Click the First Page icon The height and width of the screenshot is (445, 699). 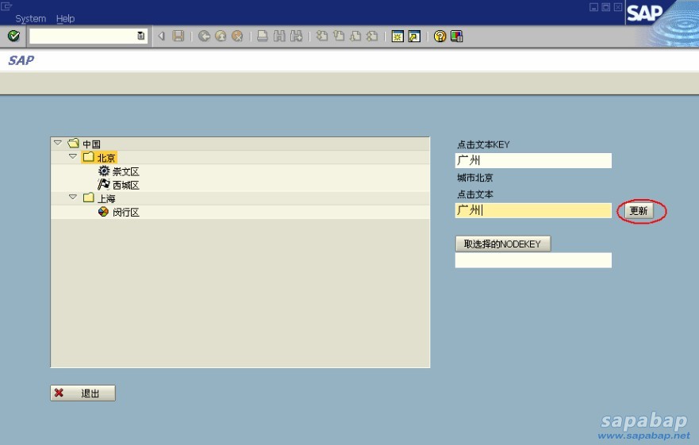321,36
